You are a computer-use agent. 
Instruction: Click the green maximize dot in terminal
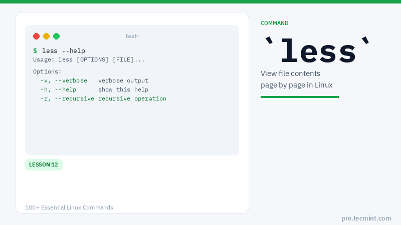coord(57,36)
